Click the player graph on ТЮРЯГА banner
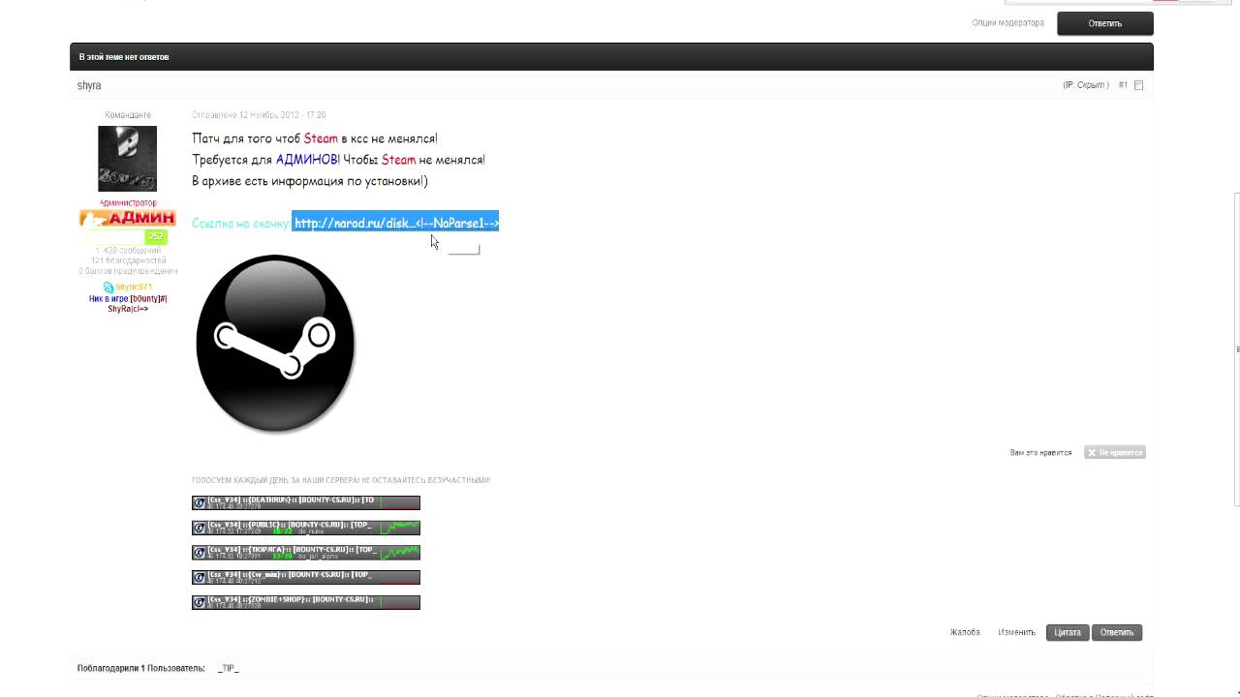Screen dimensions: 1240x697 (399, 553)
